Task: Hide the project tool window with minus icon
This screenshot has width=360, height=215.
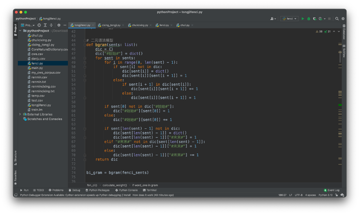Action: pos(65,25)
